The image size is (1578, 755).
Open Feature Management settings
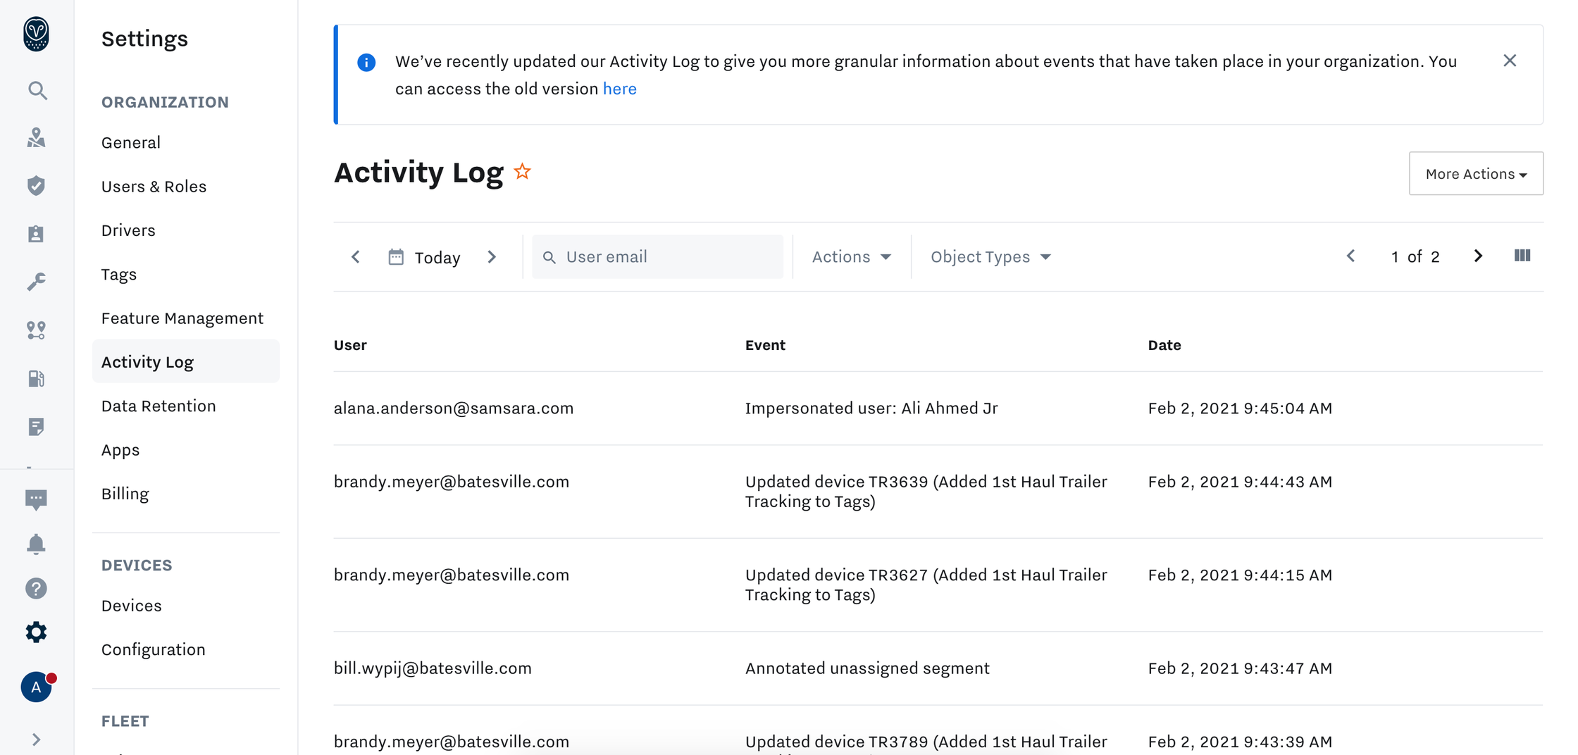click(x=182, y=318)
